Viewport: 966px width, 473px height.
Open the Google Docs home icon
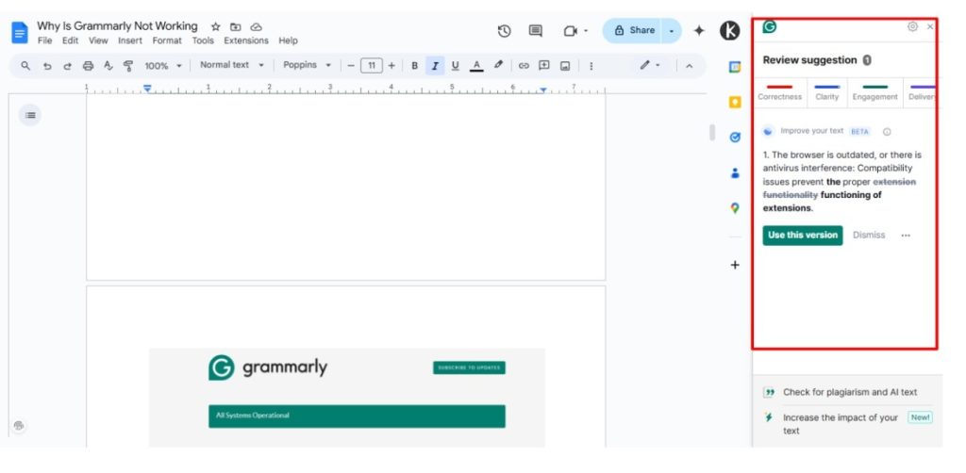20,33
